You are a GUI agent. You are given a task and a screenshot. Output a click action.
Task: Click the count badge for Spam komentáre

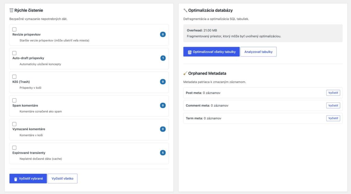click(x=163, y=105)
